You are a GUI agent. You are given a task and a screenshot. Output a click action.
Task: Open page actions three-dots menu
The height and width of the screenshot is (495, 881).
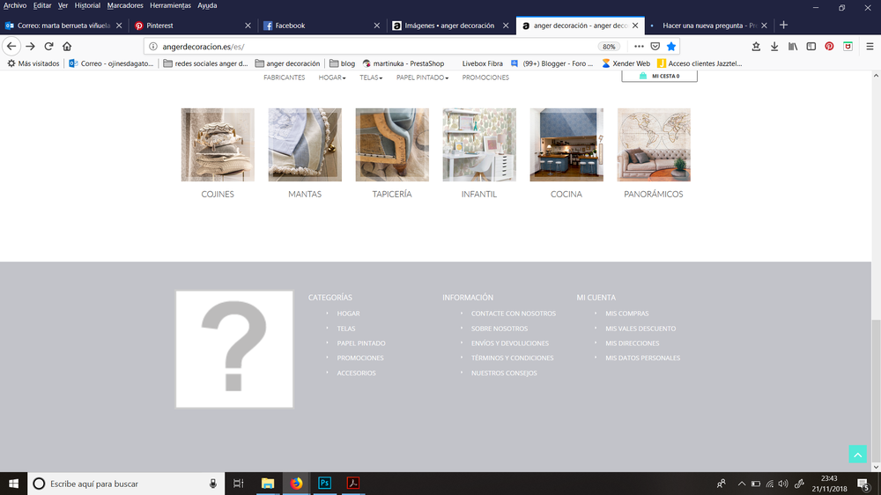(639, 47)
